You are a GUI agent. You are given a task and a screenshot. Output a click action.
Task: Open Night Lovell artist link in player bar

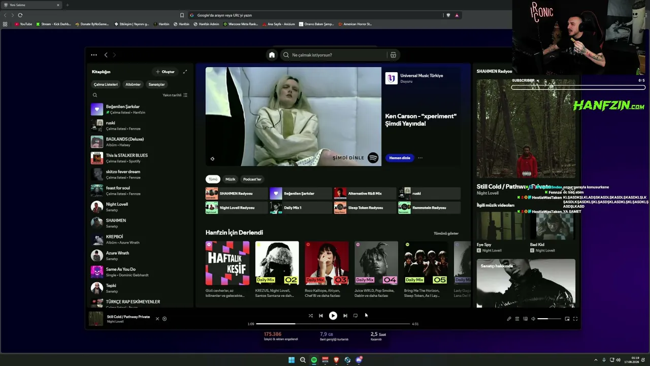115,322
